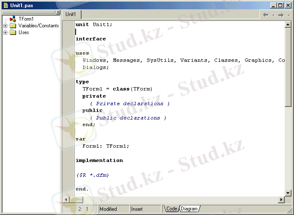Maximize the Unit1.pas window
This screenshot has width=294, height=215.
[280, 5]
